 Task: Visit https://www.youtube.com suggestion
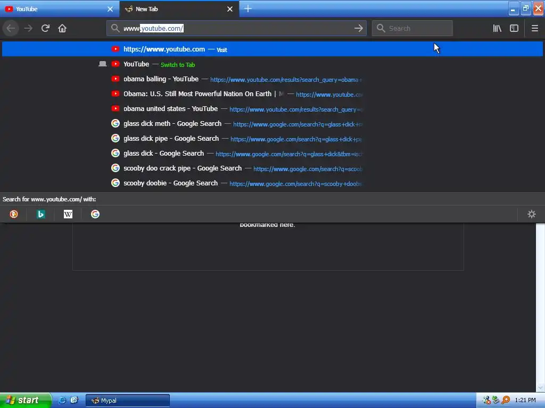tap(272, 49)
